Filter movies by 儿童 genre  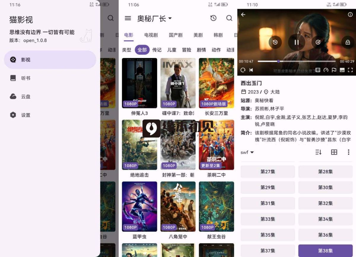pyautogui.click(x=172, y=50)
